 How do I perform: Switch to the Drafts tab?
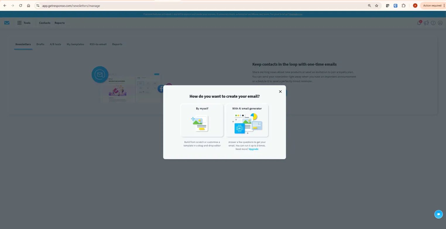tap(40, 44)
